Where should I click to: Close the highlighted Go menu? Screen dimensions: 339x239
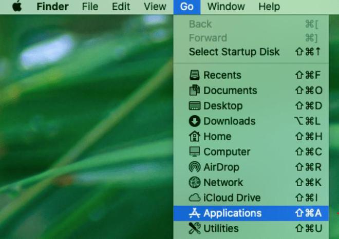point(187,7)
